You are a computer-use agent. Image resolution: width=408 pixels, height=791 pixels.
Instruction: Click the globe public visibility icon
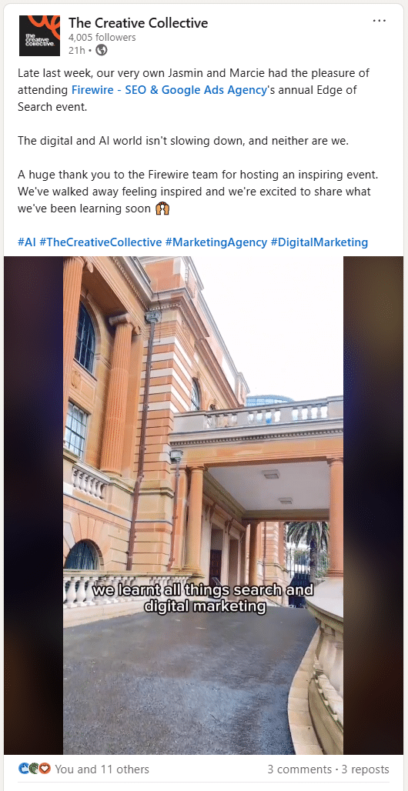point(102,50)
